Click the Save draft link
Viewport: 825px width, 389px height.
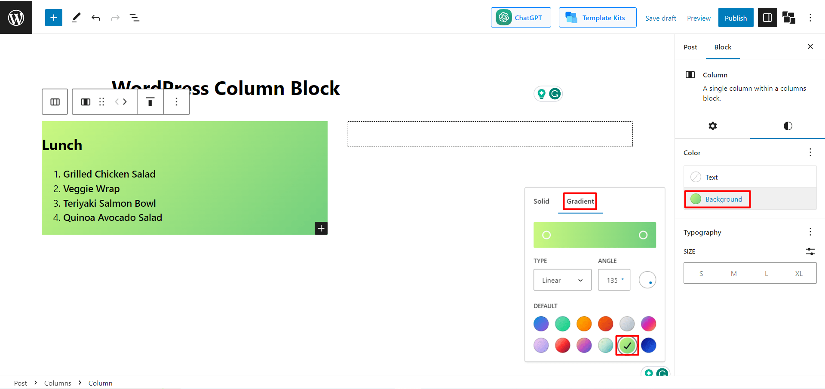pos(660,18)
